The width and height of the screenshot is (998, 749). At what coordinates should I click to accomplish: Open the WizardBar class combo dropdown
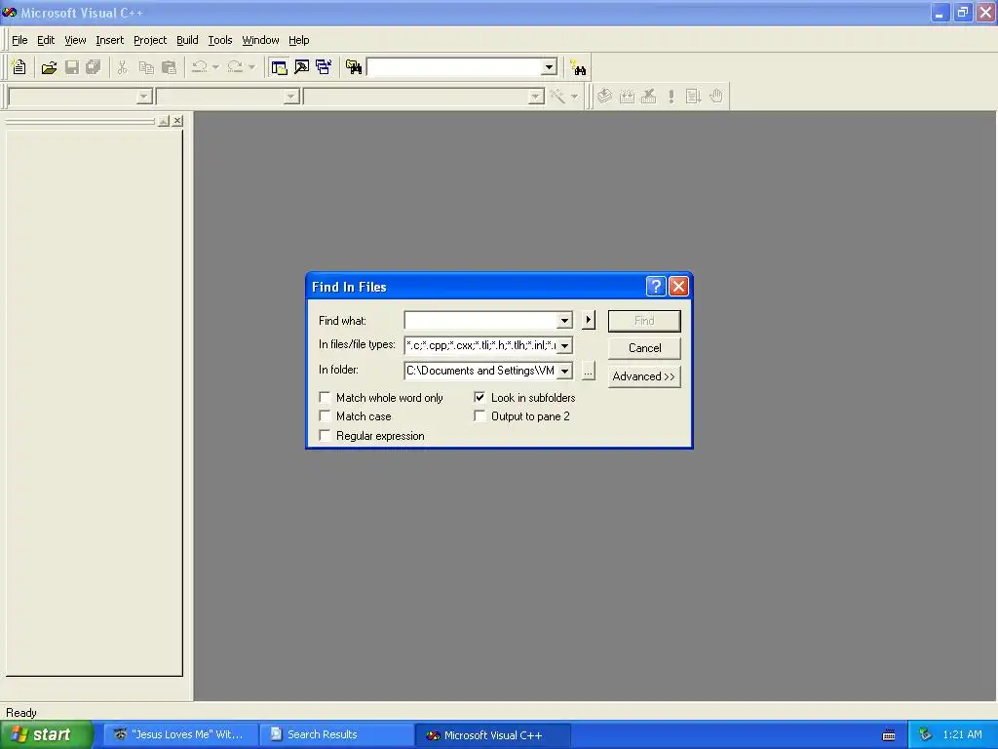[x=144, y=97]
